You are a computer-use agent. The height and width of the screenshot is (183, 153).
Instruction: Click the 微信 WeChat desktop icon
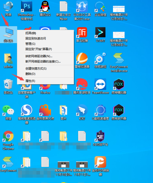click(8, 110)
